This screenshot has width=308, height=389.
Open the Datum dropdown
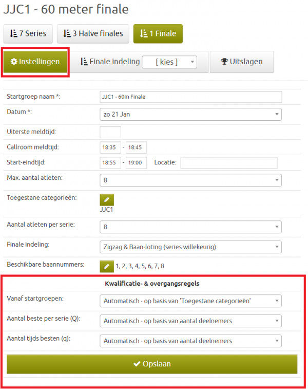click(190, 114)
